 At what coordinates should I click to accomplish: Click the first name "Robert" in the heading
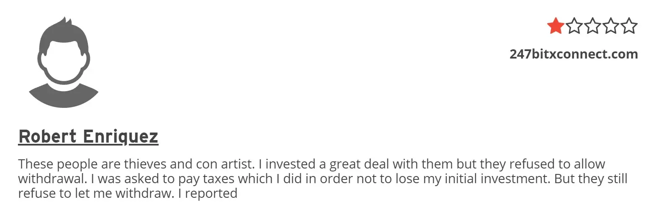pyautogui.click(x=47, y=137)
